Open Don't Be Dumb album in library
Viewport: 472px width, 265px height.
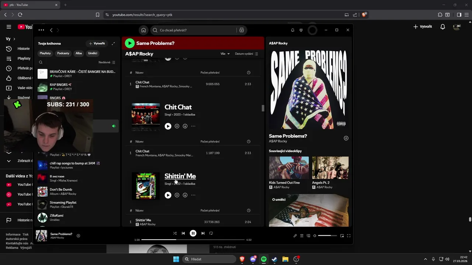pyautogui.click(x=77, y=191)
